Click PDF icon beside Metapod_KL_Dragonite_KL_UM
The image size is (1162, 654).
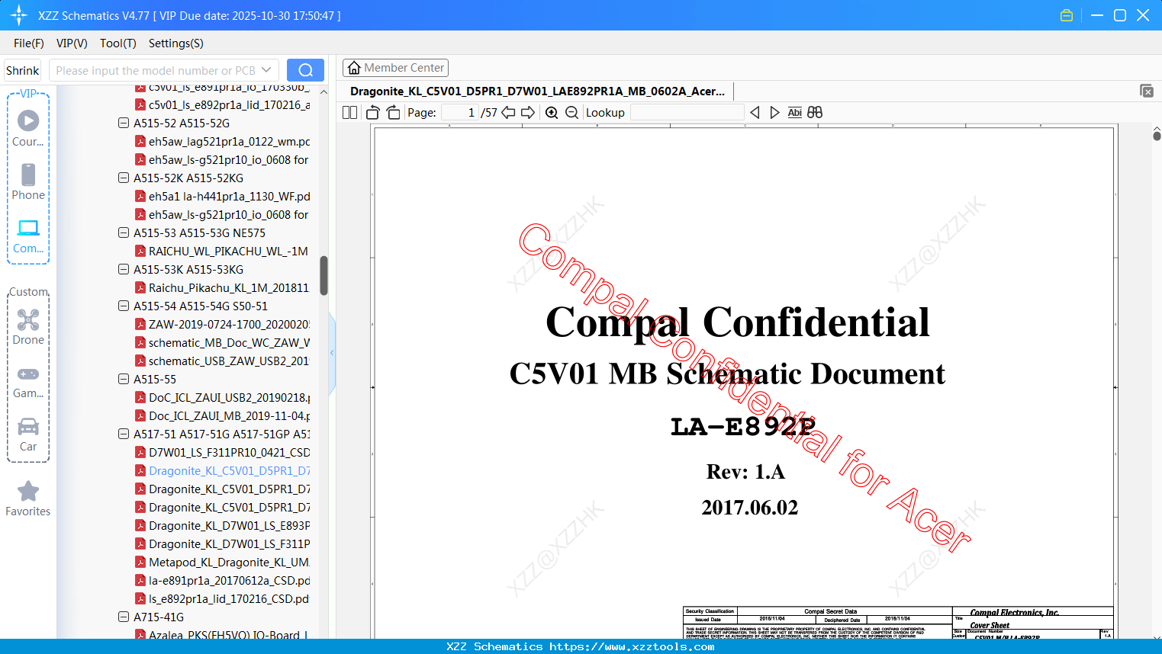click(x=140, y=563)
